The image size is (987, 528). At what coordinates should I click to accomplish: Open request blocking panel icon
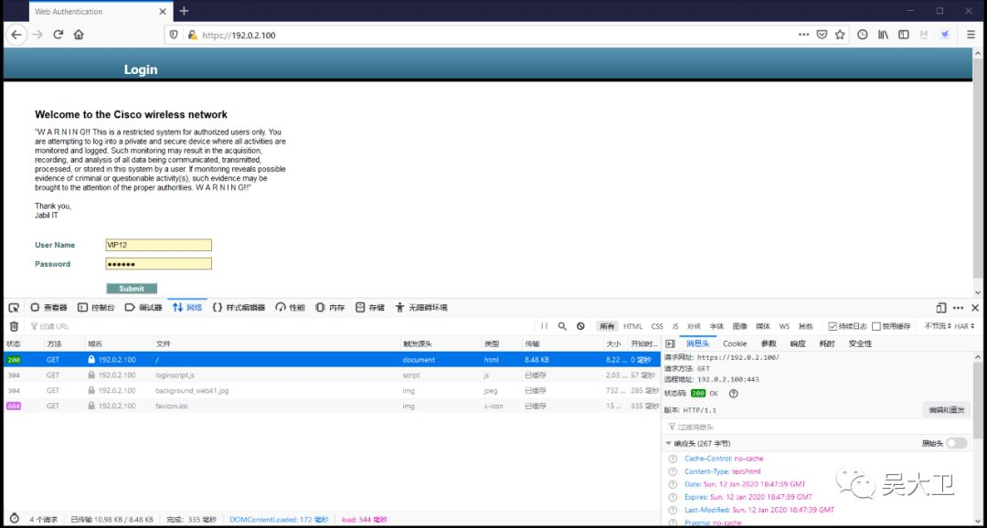(580, 326)
